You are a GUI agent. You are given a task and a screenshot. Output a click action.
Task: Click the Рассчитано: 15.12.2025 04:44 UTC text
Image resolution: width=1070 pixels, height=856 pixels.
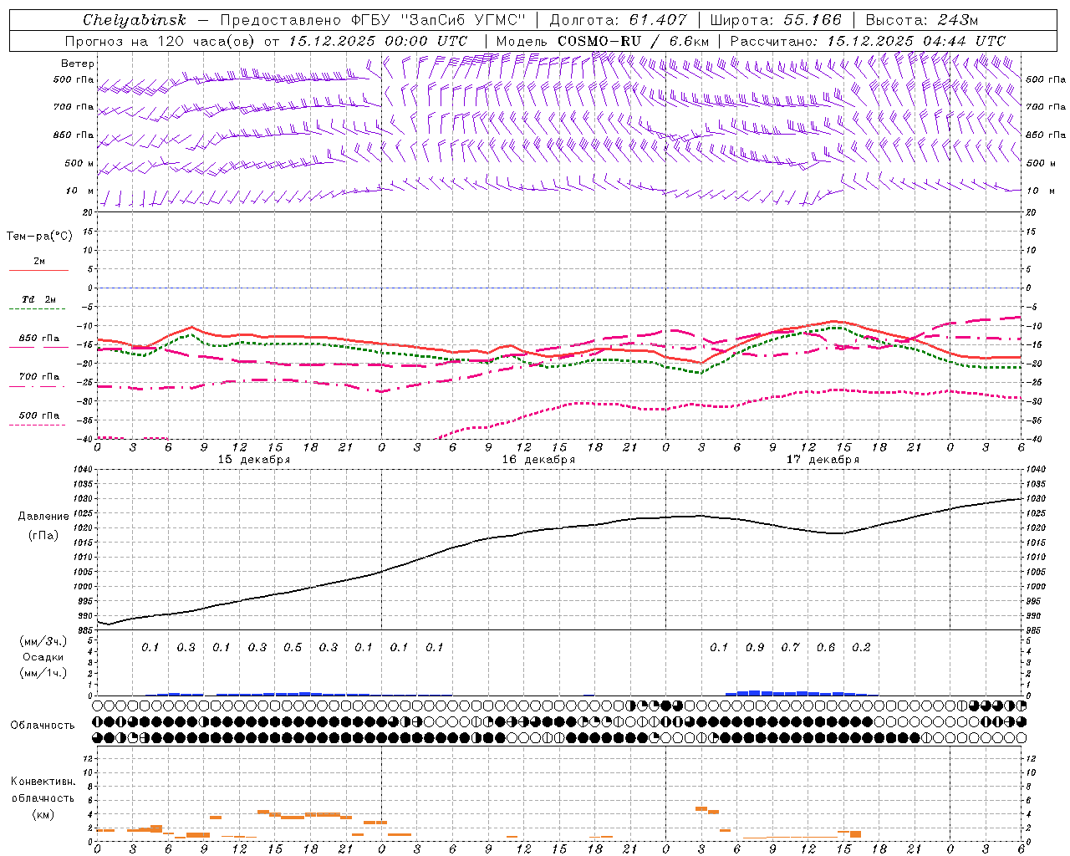868,41
